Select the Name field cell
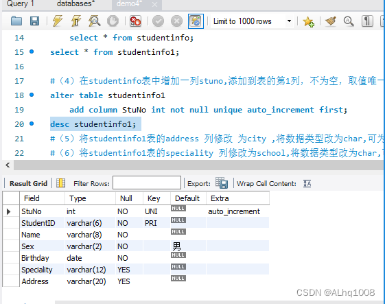Image resolution: width=385 pixels, height=304 pixels. (x=43, y=235)
